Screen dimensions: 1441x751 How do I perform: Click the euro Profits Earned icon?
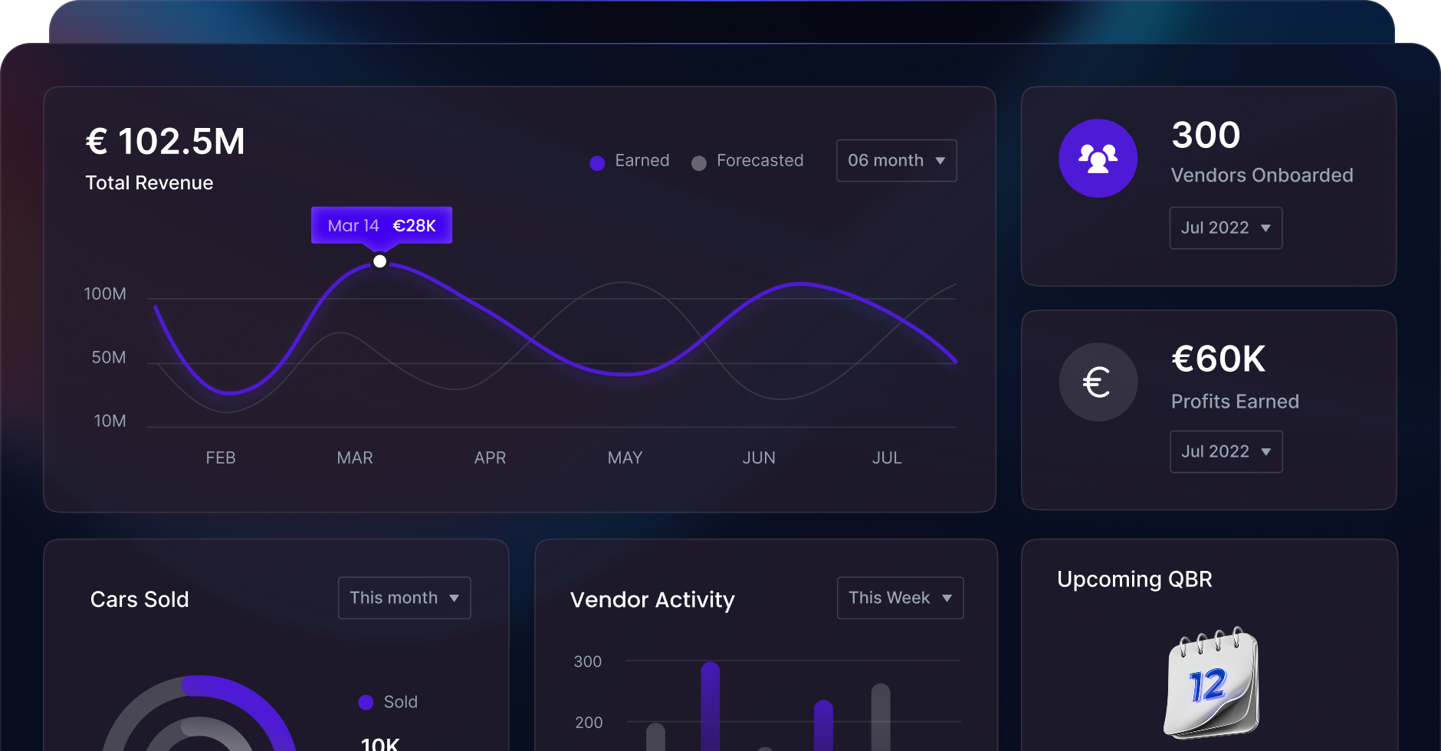1098,382
